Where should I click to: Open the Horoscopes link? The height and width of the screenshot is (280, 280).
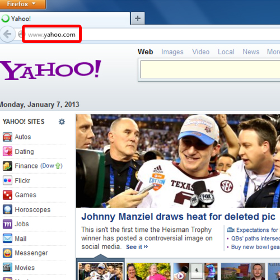(32, 209)
